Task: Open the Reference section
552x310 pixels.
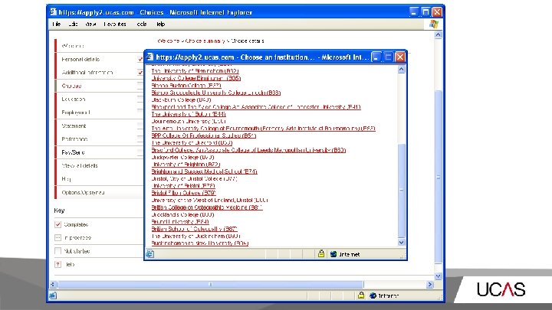Action: 74,139
